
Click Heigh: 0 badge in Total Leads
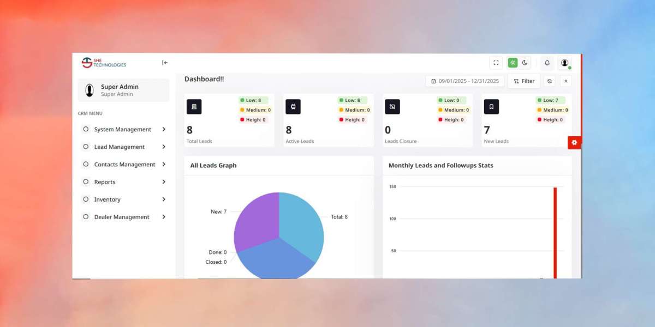point(253,120)
